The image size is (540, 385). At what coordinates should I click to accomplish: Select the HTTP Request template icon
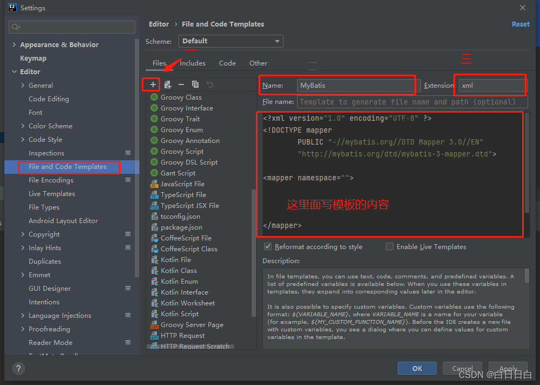tap(154, 335)
